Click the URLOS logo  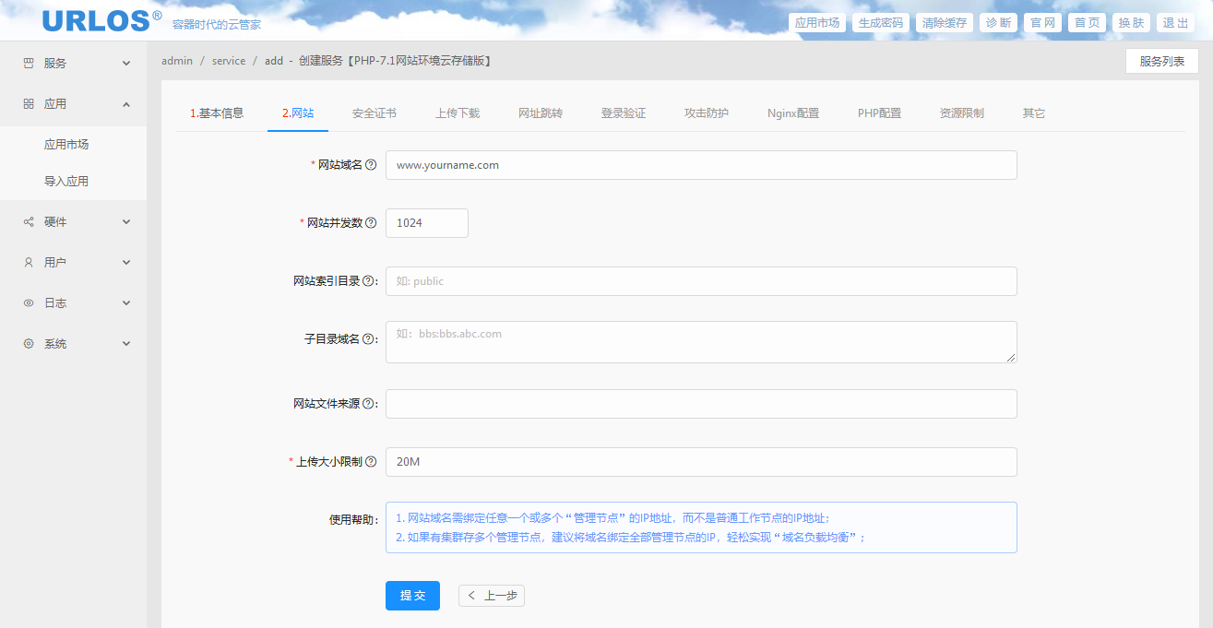point(101,20)
